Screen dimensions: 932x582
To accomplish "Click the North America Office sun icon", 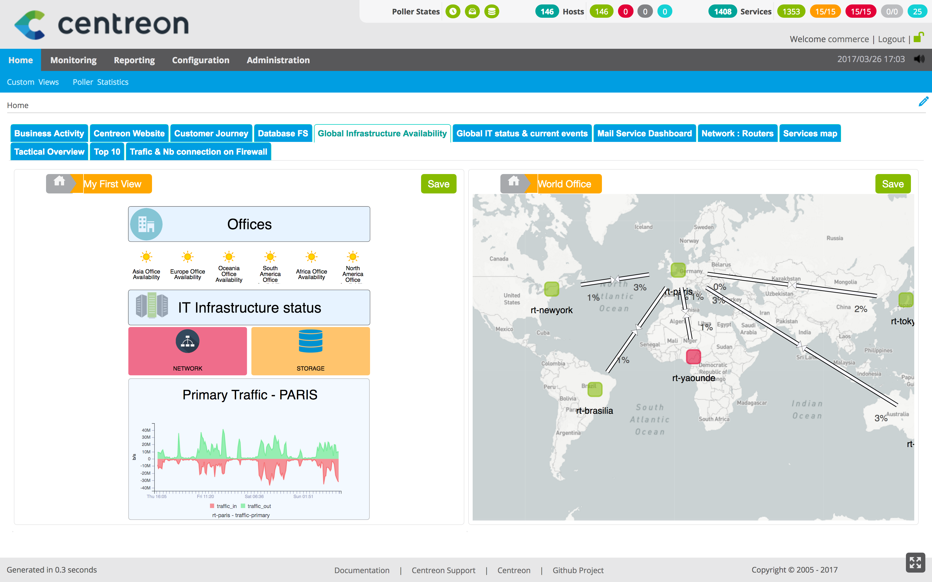I will 352,257.
